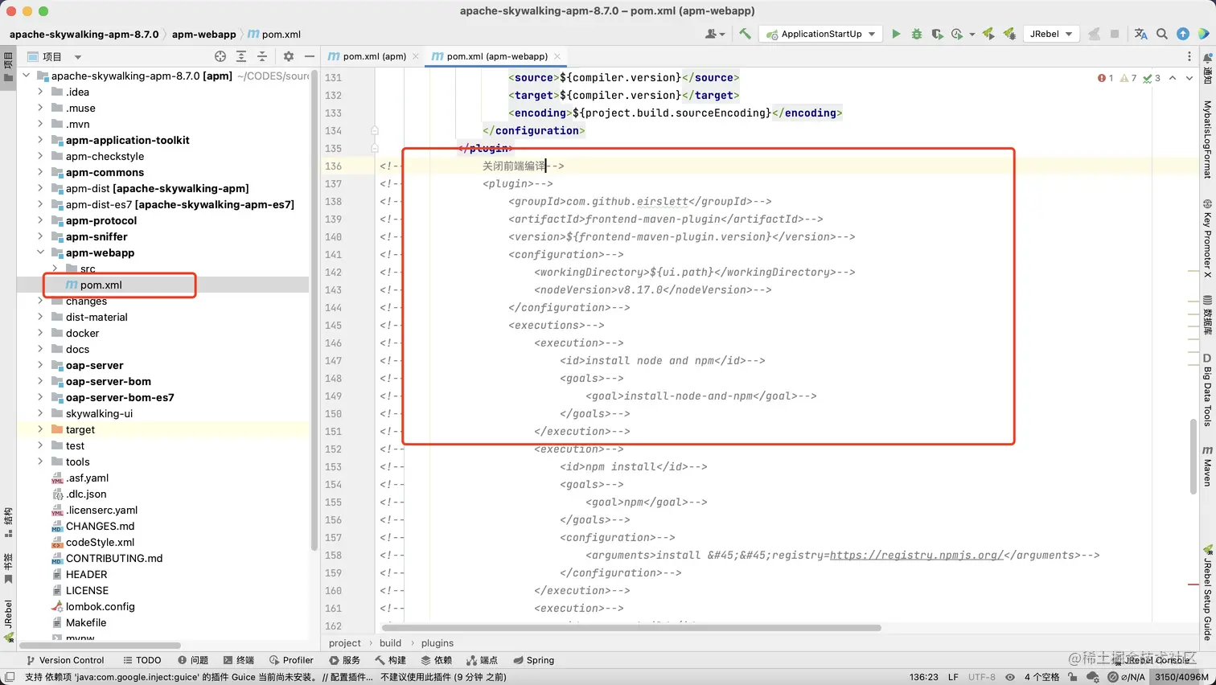Open the code-with-me user icon
The height and width of the screenshot is (685, 1216).
(713, 34)
